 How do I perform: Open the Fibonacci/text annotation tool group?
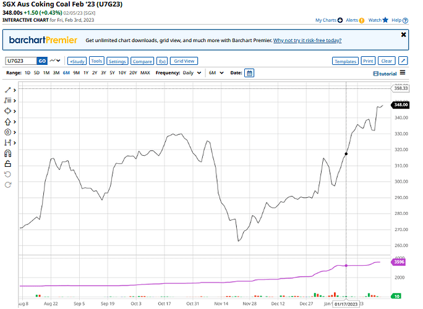tap(8, 100)
